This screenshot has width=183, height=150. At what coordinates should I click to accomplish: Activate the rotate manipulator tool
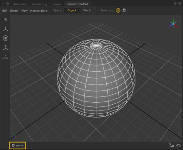click(5, 38)
